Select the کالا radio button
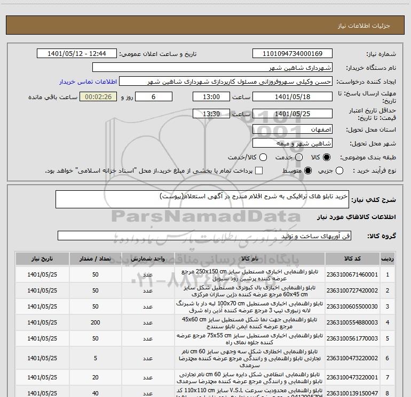 (327, 157)
